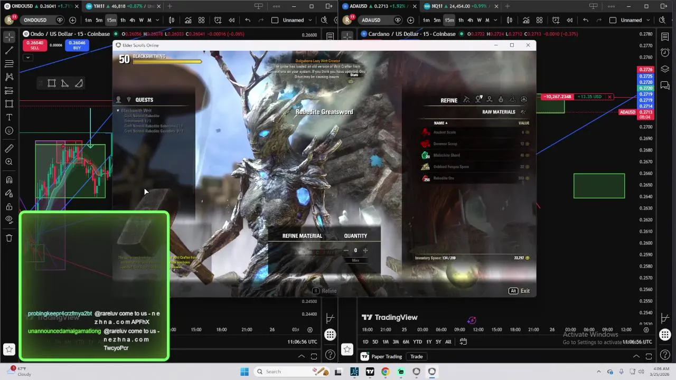Select the Raw Materials filter icon
The image size is (676, 380).
pyautogui.click(x=523, y=112)
